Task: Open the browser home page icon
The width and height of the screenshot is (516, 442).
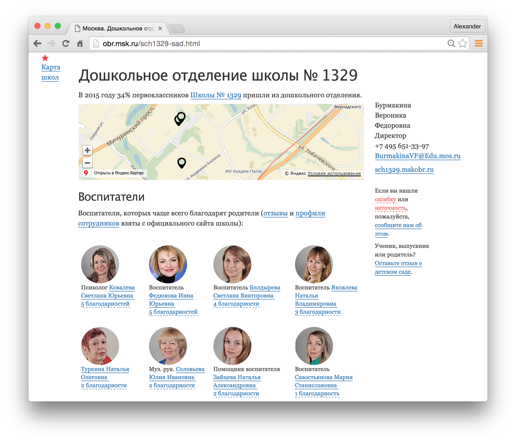Action: (80, 43)
